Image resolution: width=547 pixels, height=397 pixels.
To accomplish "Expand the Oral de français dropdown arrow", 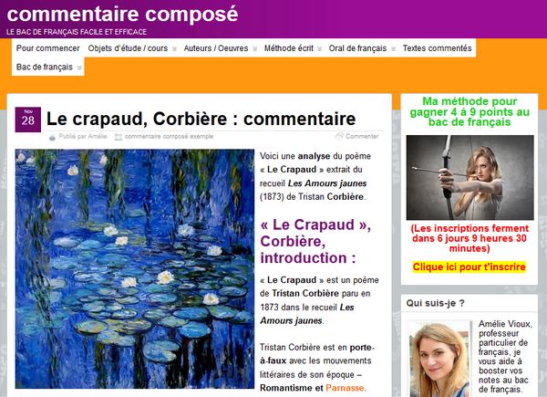I will click(393, 49).
